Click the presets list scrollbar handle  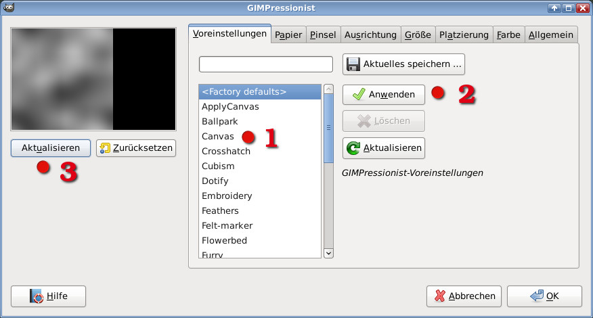329,129
